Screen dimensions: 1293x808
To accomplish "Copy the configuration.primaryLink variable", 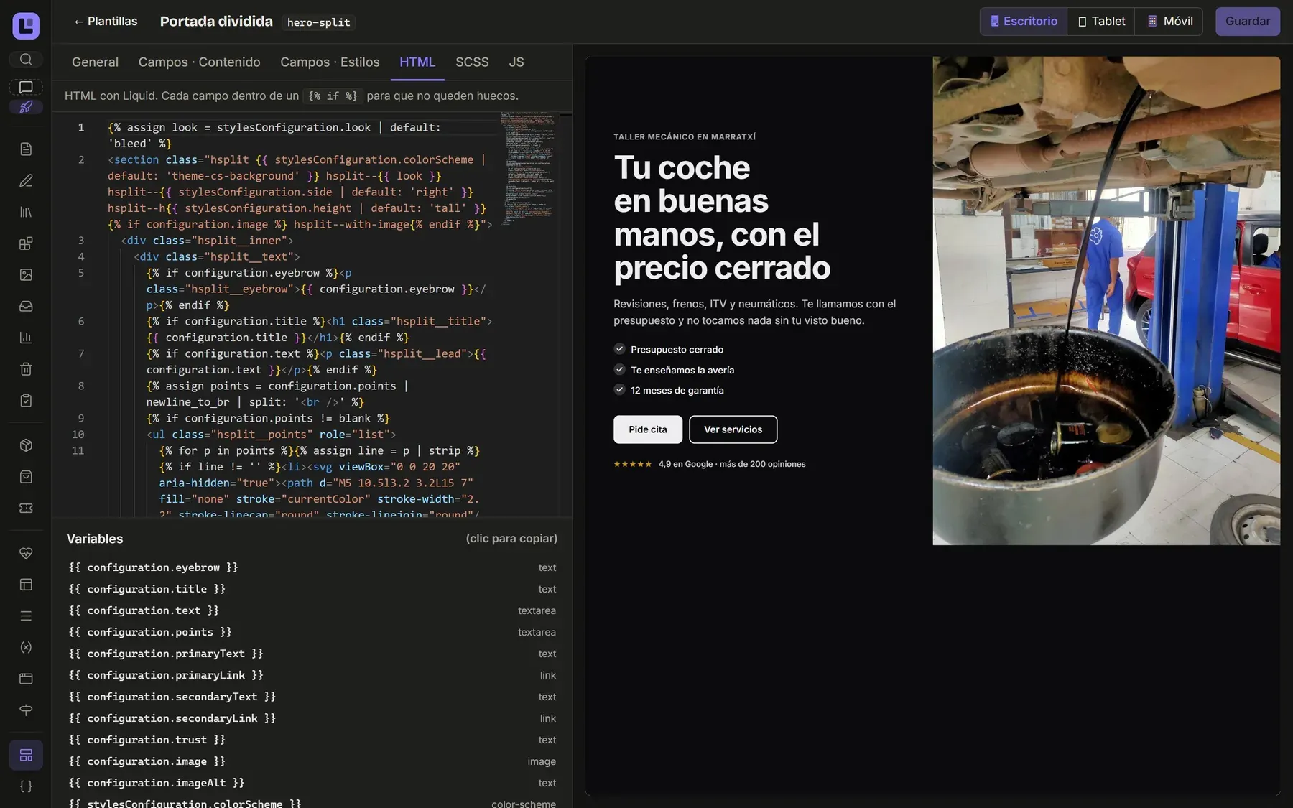I will tap(312, 675).
